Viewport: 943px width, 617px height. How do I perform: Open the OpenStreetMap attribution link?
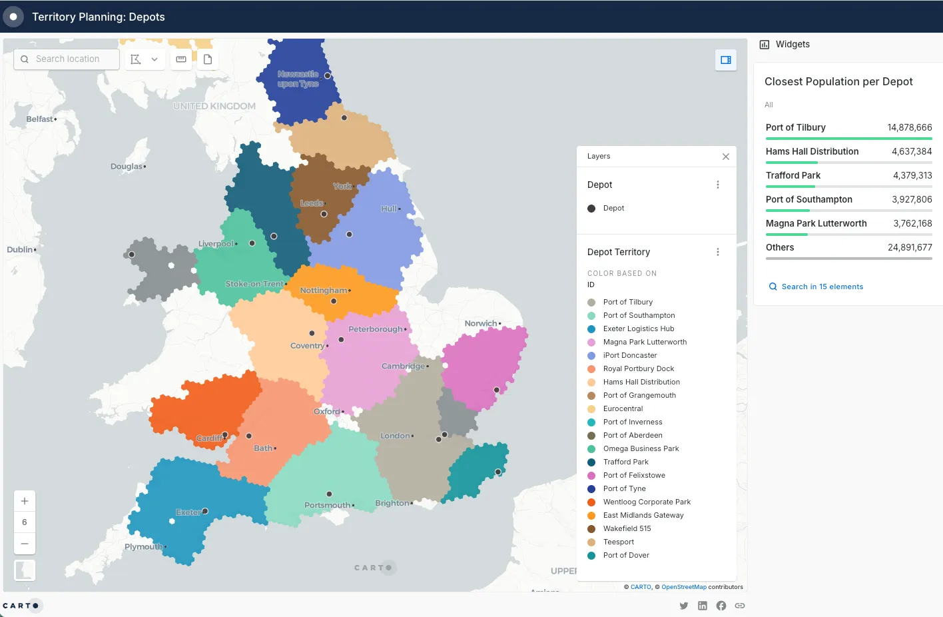[683, 587]
